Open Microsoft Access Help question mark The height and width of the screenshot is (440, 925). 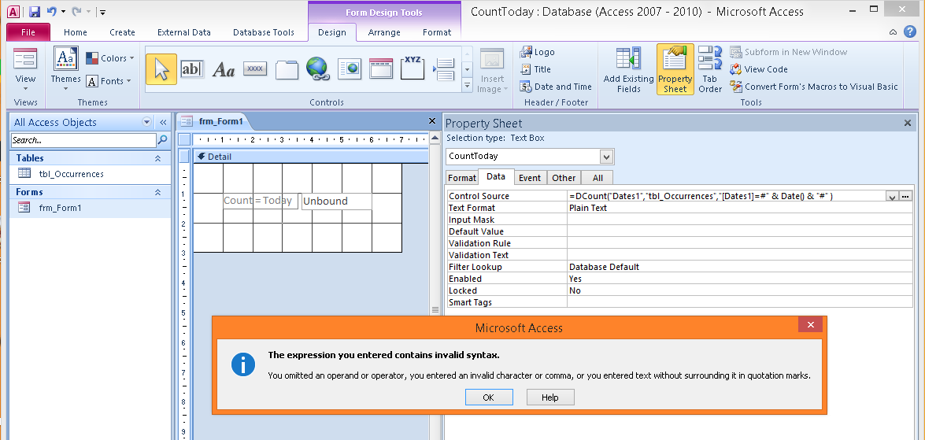[x=908, y=31]
